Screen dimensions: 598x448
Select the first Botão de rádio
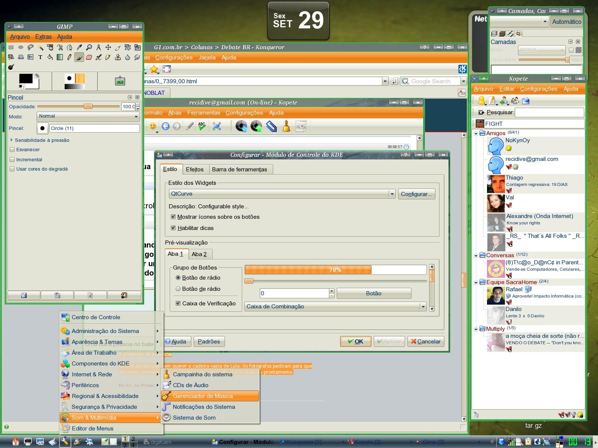click(x=178, y=278)
